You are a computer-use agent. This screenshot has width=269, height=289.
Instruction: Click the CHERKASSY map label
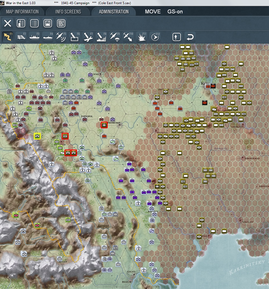pyautogui.click(x=237, y=127)
